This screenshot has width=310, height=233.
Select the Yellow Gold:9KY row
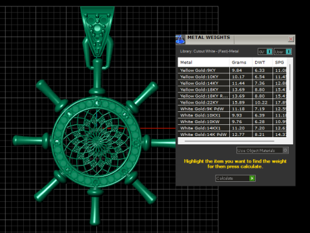pos(232,71)
